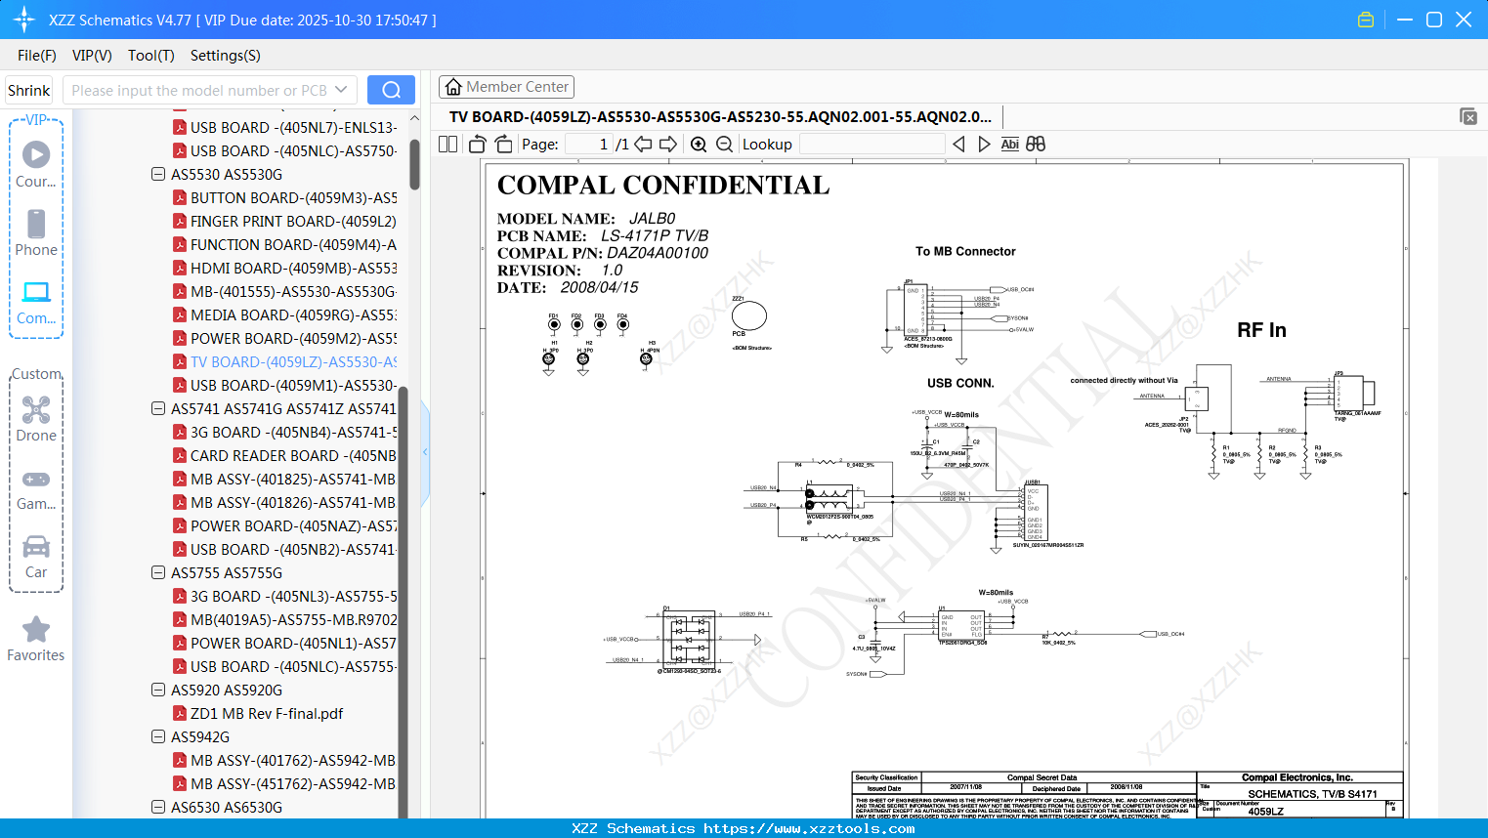Viewport: 1488px width, 838px height.
Task: Open the Tool(T) menu
Action: pyautogui.click(x=151, y=56)
